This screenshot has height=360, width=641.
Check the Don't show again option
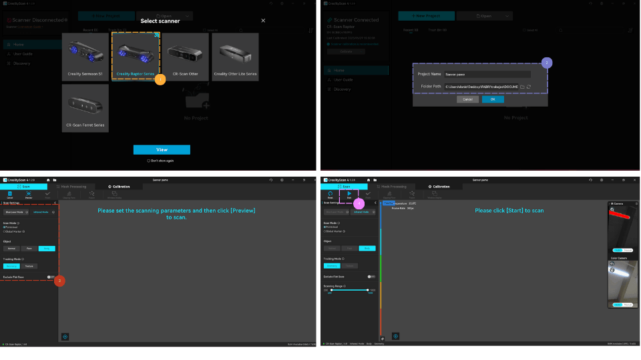[149, 161]
